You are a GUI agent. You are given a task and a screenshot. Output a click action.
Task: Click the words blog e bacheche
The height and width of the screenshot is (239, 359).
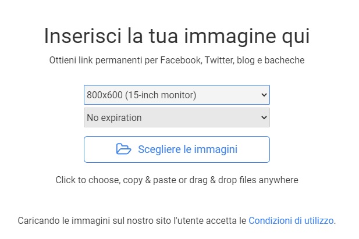(x=271, y=60)
